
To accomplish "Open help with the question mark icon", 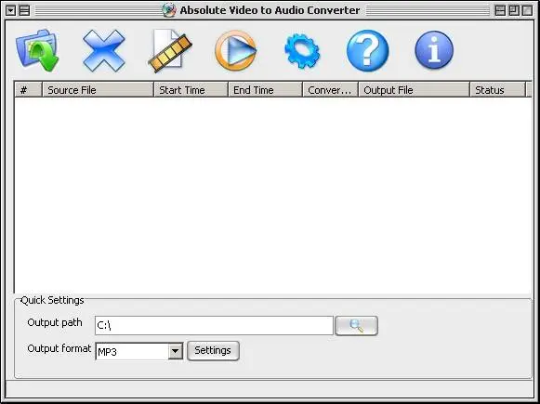I will [x=367, y=50].
